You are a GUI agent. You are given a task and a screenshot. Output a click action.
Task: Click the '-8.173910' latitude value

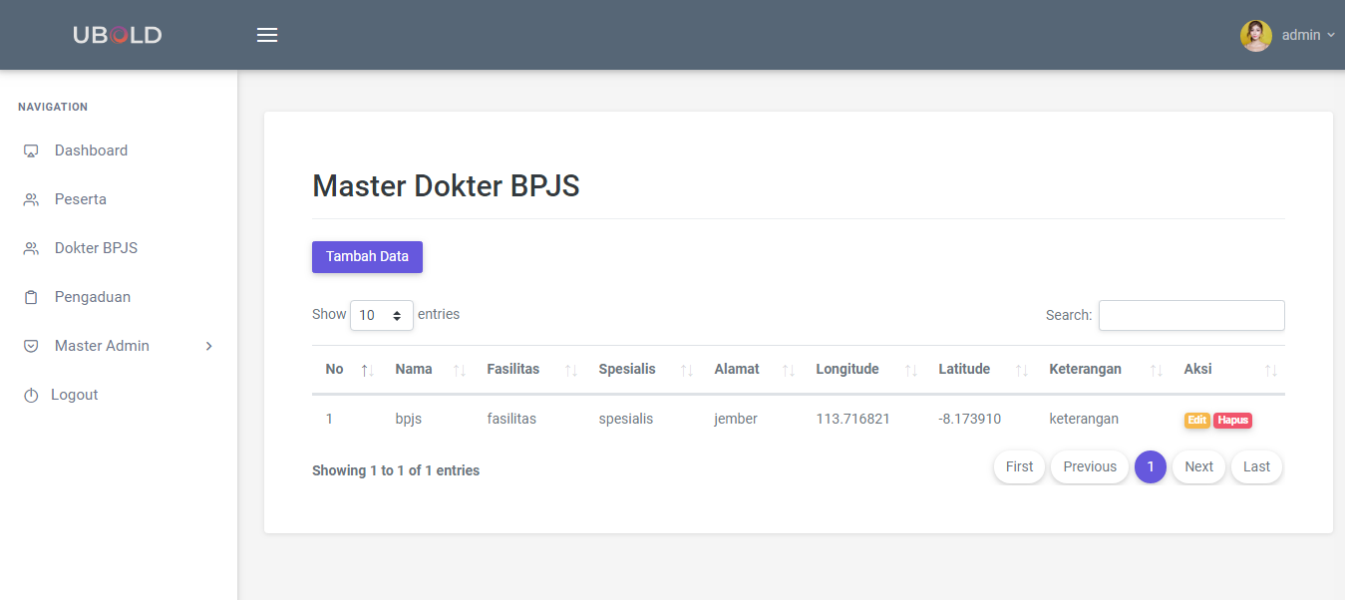click(x=969, y=419)
